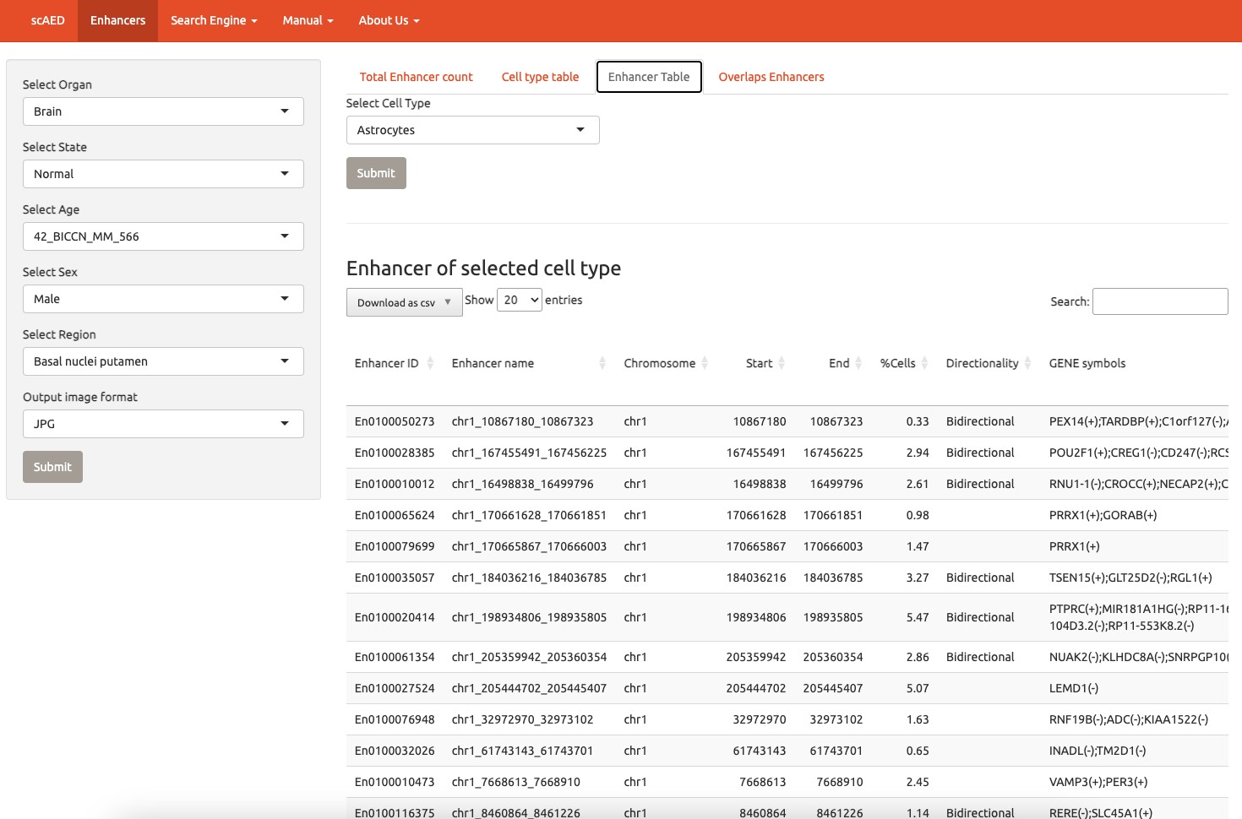Sort table by Start column

(759, 363)
